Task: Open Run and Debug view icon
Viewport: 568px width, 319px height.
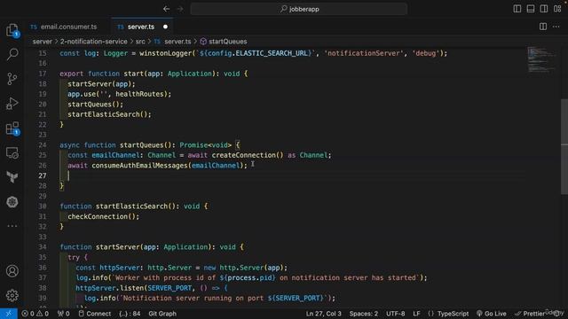Action: [x=12, y=104]
